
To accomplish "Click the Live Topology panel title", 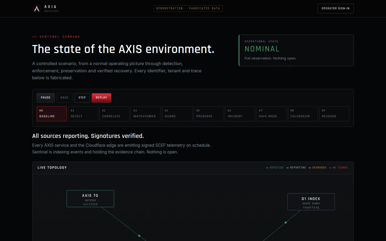I will pyautogui.click(x=52, y=168).
